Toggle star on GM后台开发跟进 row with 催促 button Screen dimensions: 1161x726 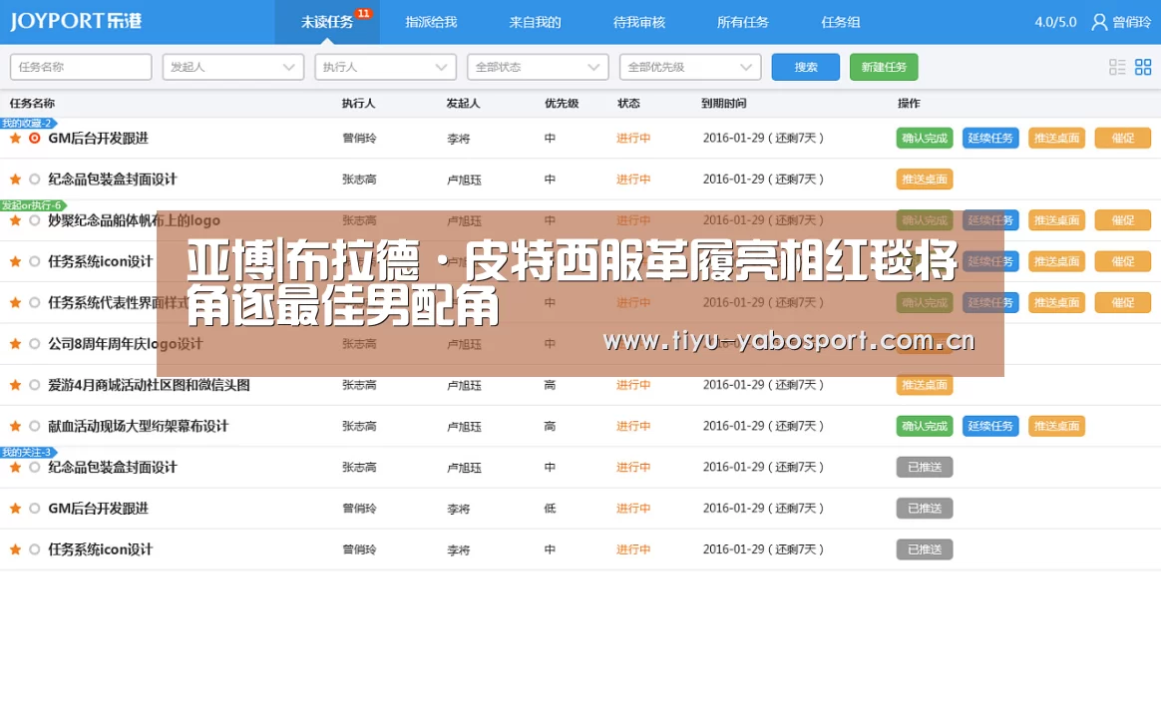[x=15, y=139]
